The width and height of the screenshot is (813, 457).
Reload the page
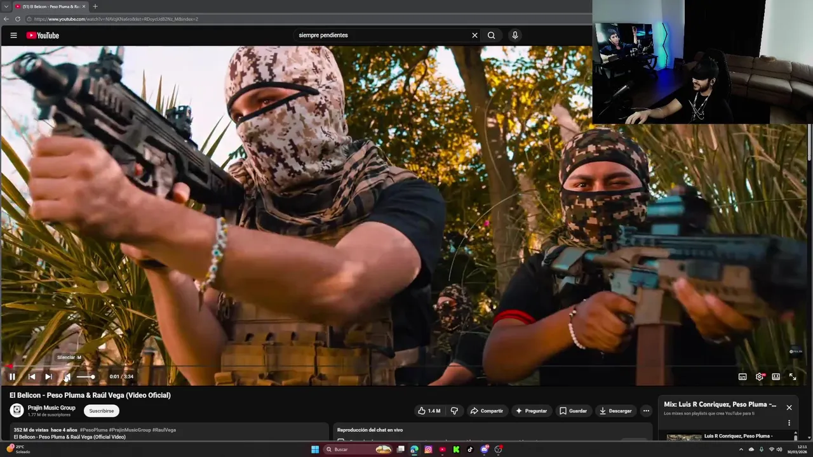(17, 19)
